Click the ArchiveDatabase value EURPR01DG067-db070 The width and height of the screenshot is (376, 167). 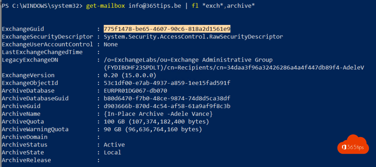click(x=135, y=90)
